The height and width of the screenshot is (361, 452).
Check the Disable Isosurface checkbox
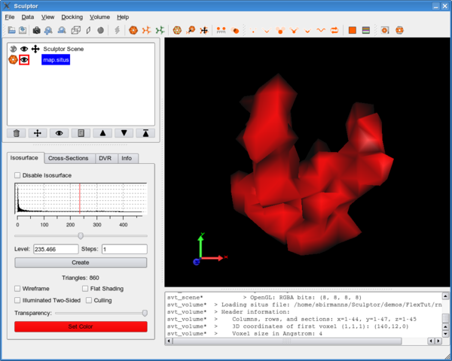(x=17, y=175)
